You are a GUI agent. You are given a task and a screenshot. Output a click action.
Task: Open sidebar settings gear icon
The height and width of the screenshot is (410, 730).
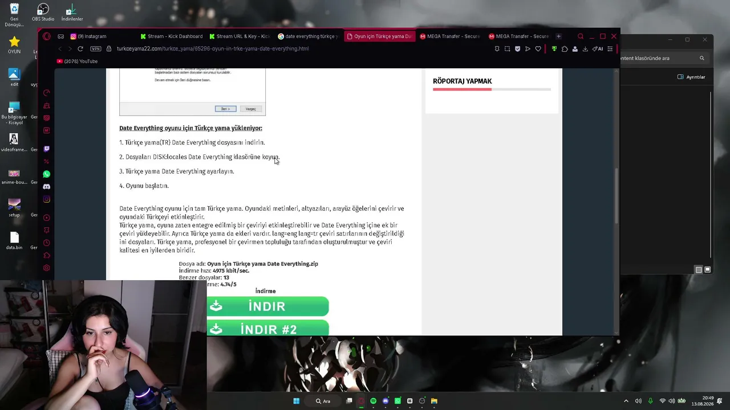click(47, 268)
